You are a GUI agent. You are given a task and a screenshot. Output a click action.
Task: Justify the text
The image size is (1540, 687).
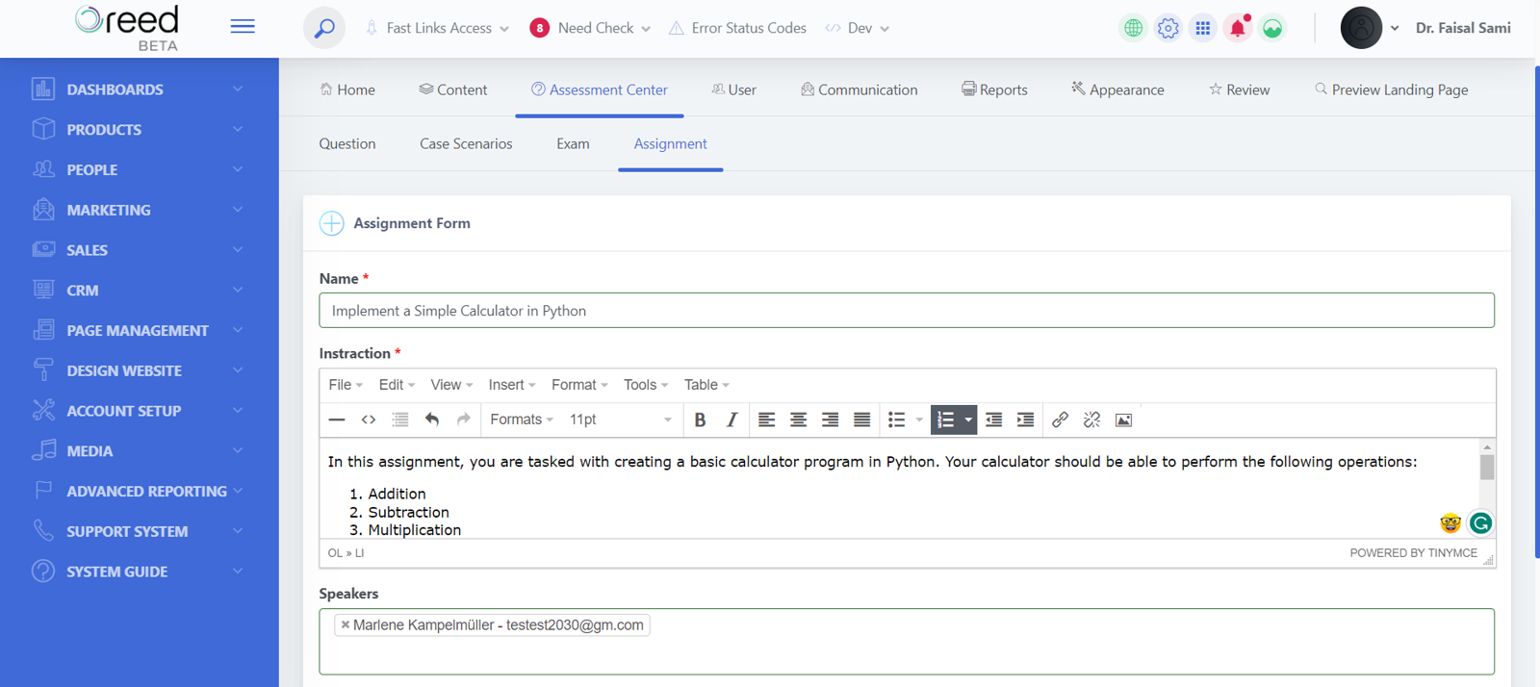(861, 420)
